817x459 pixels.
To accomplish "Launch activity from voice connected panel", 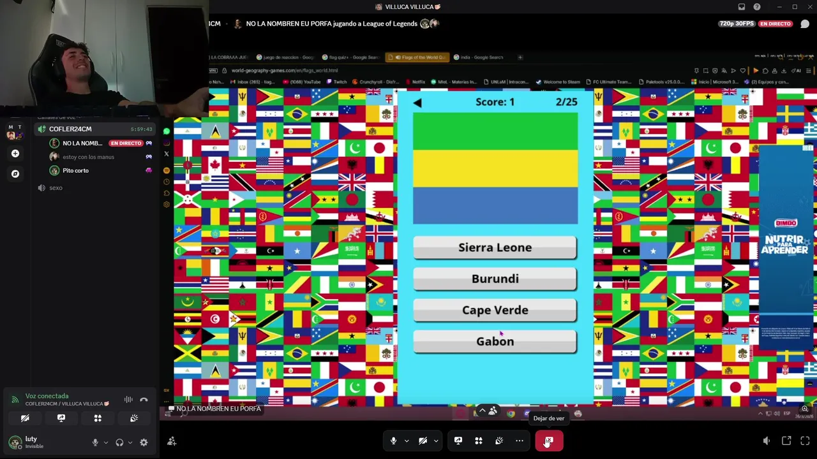I will pyautogui.click(x=98, y=418).
